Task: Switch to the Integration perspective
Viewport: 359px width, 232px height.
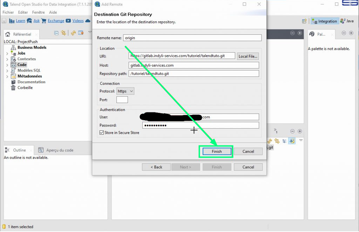Action: [325, 21]
